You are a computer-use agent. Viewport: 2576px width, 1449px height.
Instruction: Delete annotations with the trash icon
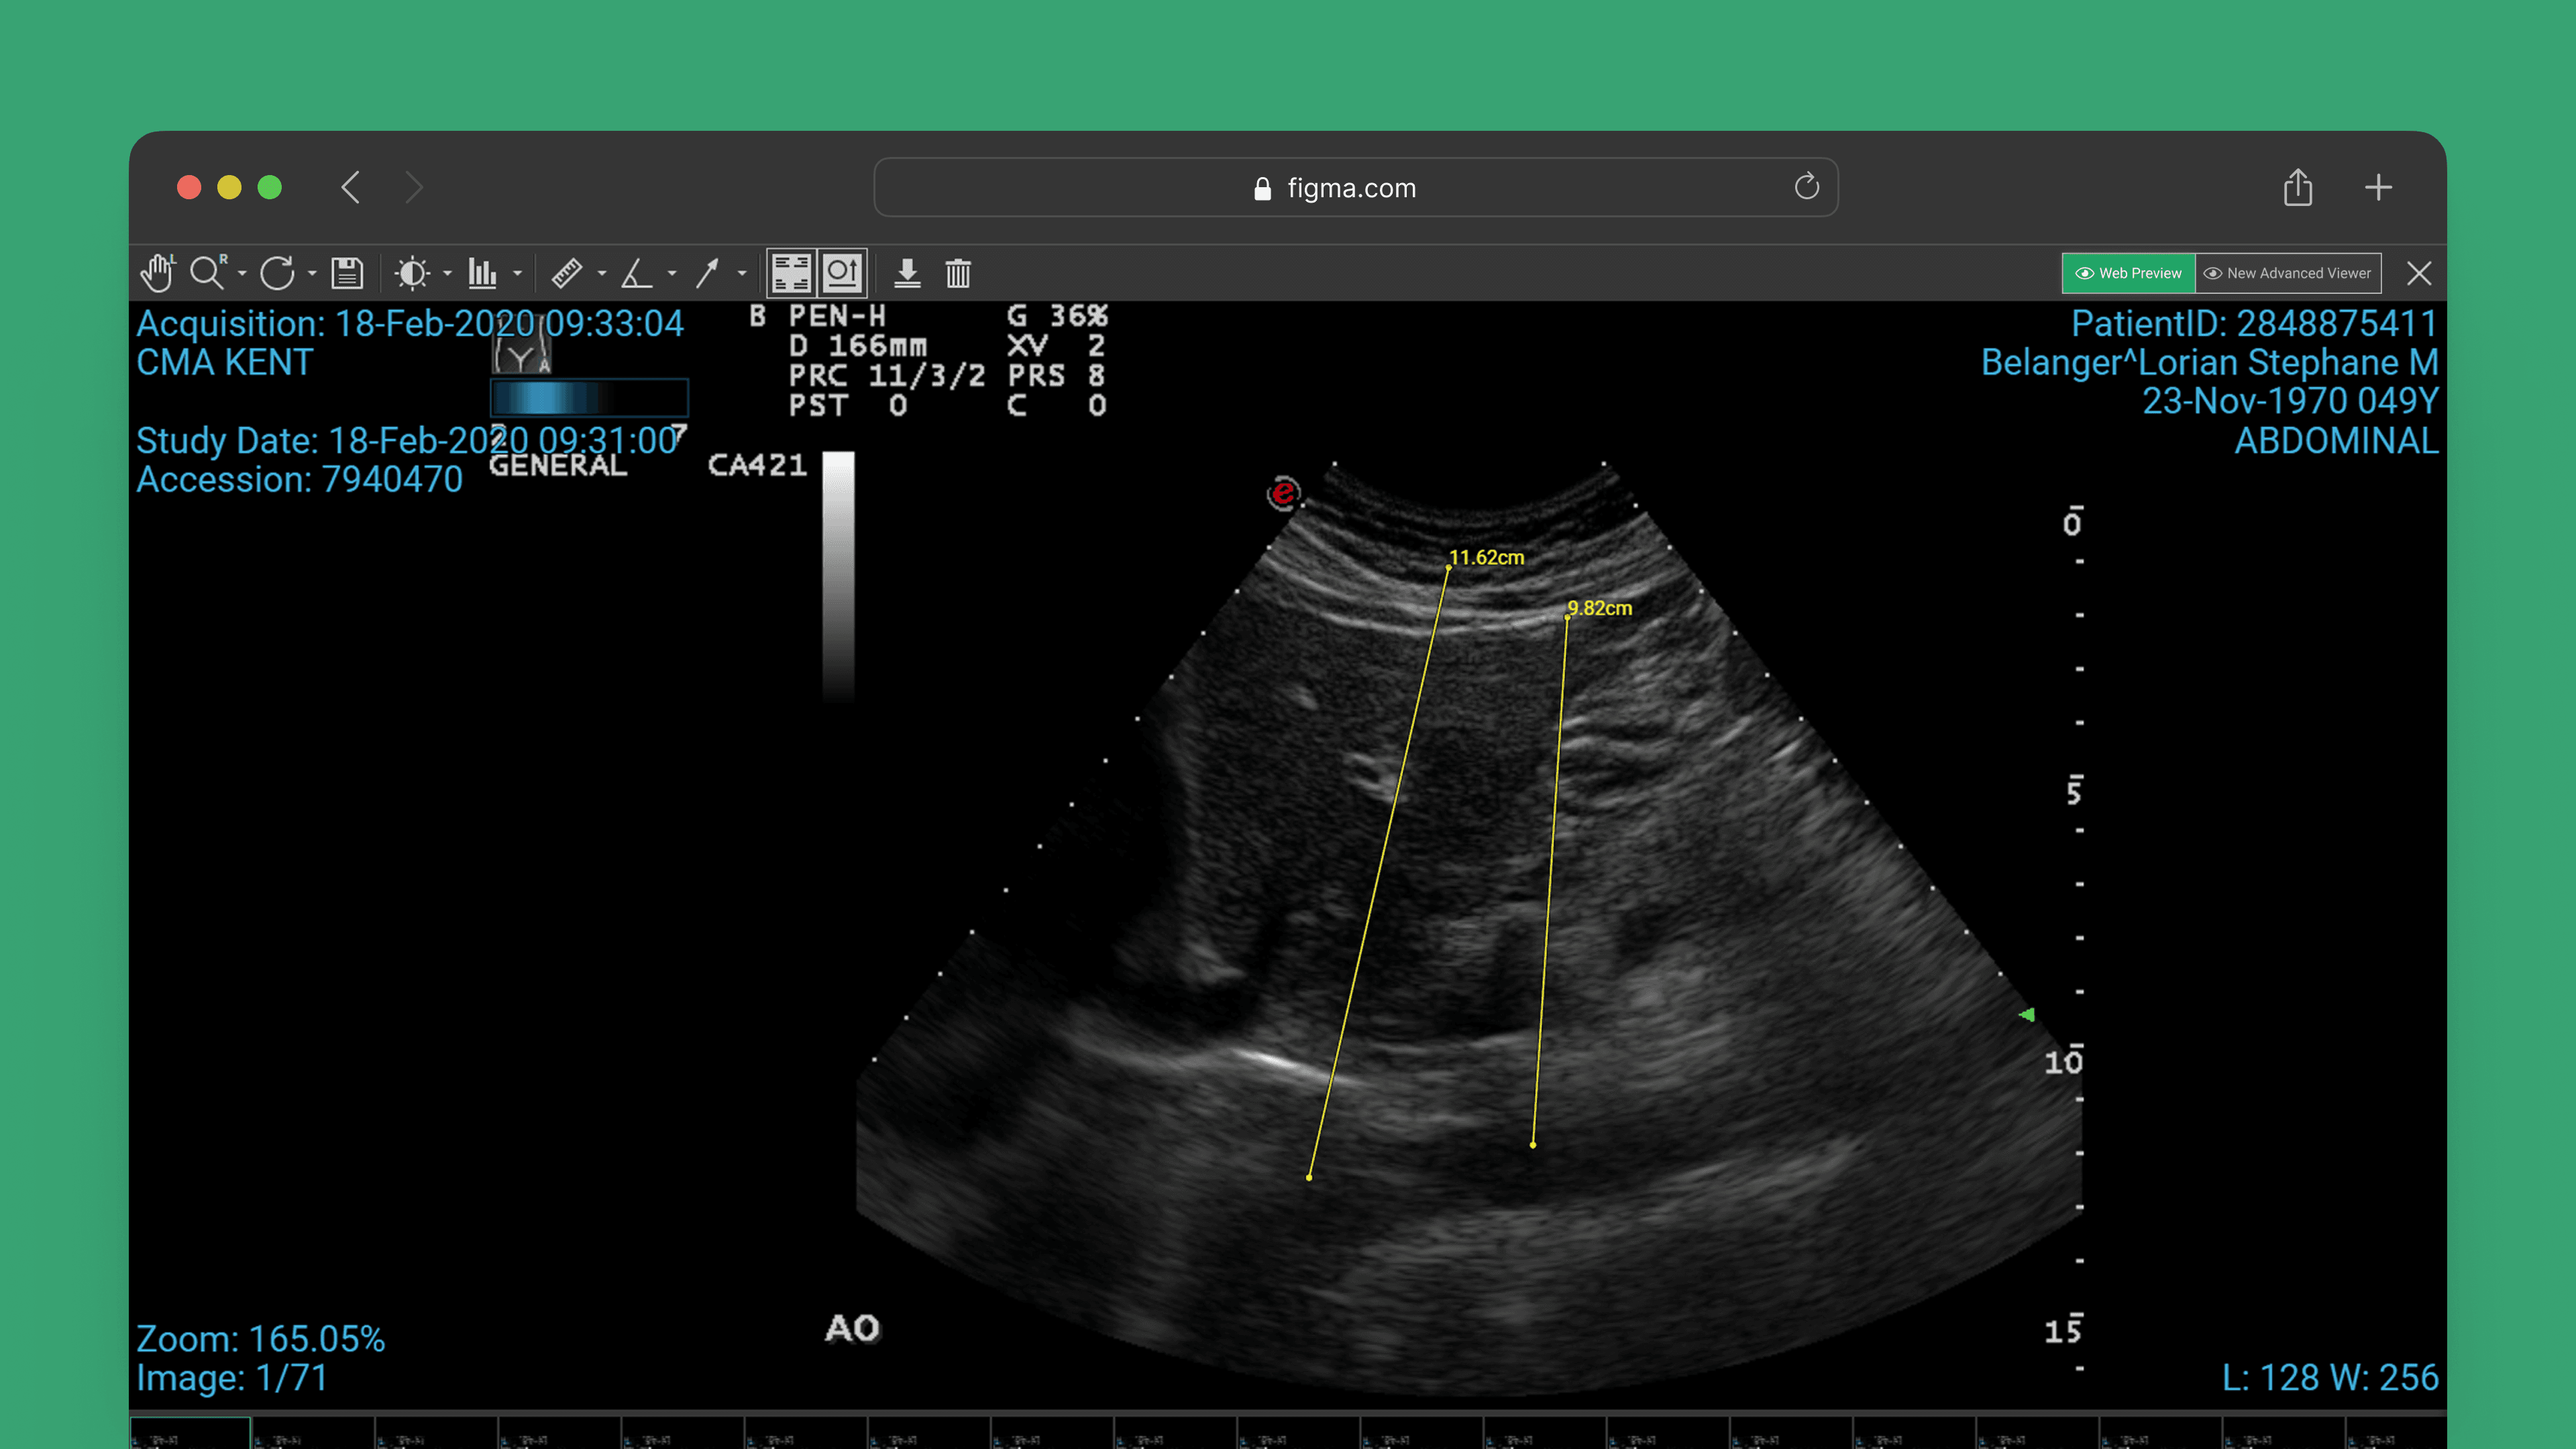click(958, 273)
